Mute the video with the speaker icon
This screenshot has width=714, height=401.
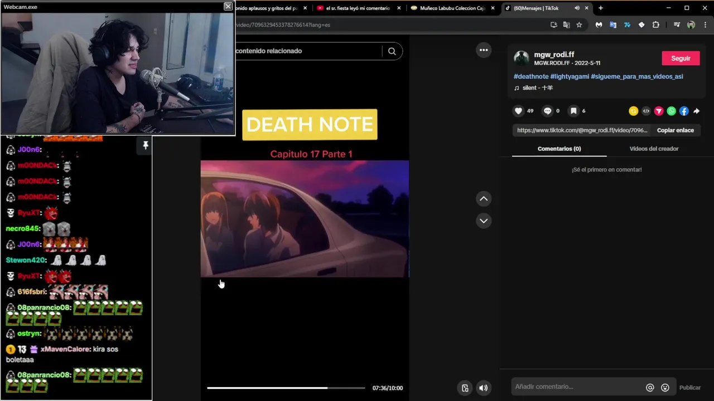(484, 388)
